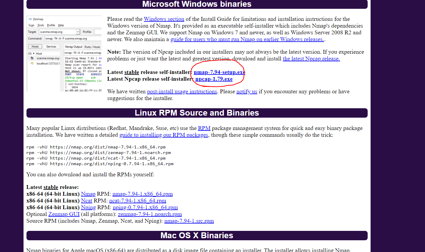Open the Target dropdown arrow
This screenshot has width=425, height=252.
[78, 32]
